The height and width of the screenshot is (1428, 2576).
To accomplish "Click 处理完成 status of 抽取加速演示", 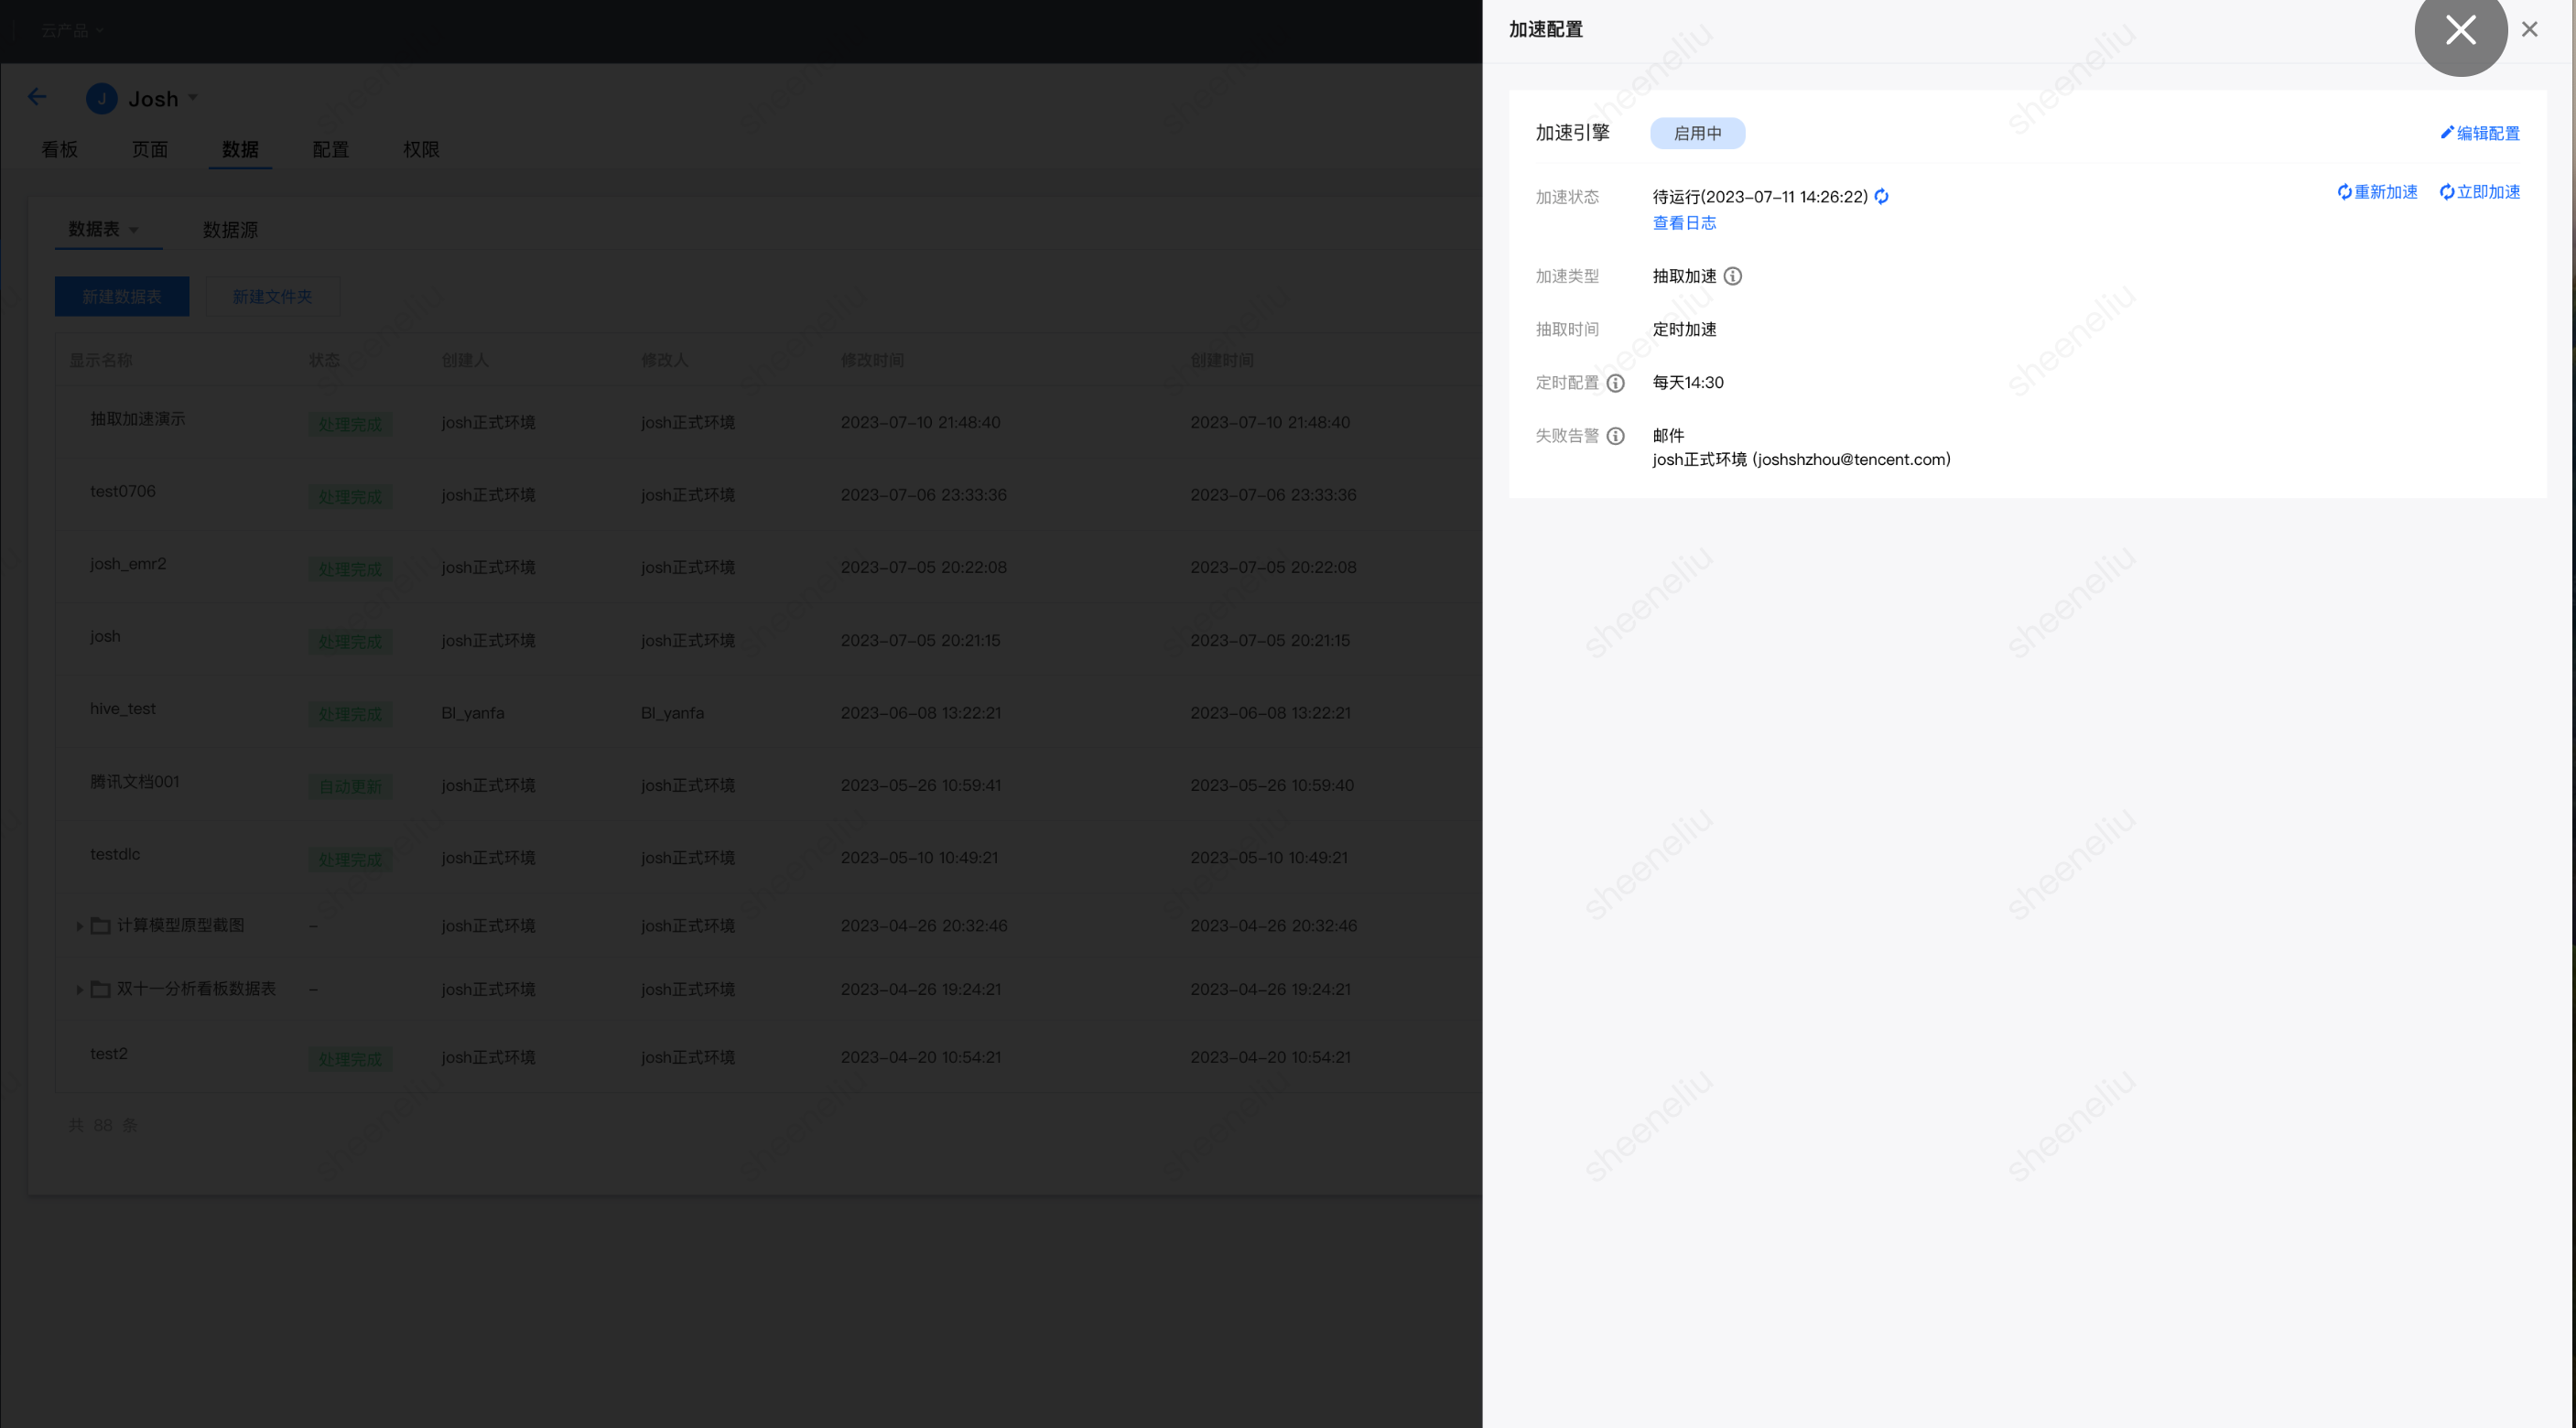I will coord(350,424).
